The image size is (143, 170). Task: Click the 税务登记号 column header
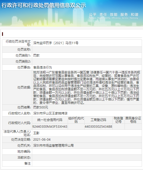(x=119, y=120)
